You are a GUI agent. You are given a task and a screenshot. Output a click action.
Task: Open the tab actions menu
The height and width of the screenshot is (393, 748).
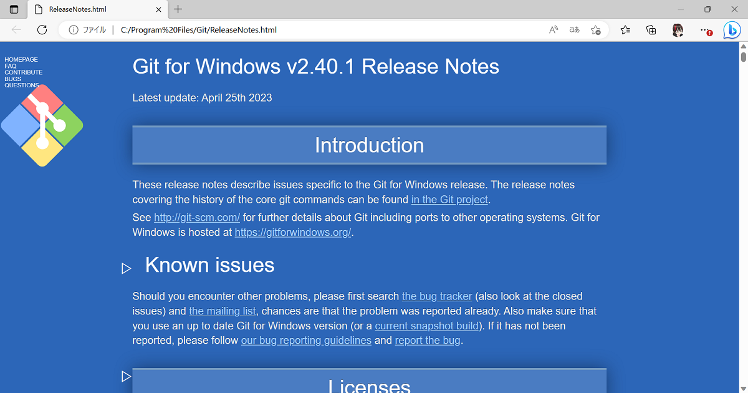[14, 9]
